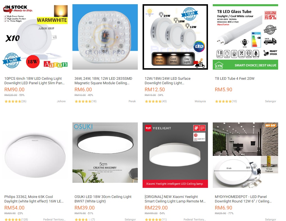Click the star rating with 26 reviews
The image size is (286, 221).
(x=15, y=101)
